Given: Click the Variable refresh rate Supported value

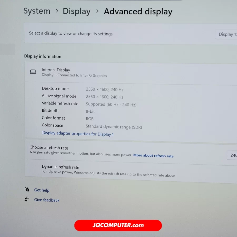Looking at the screenshot, I should pos(111,105).
